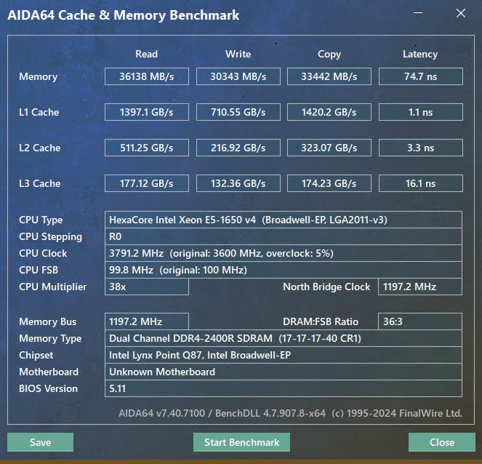The width and height of the screenshot is (482, 464).
Task: Click the CPU Type field HexaCore Intel Xeon
Action: pos(284,220)
